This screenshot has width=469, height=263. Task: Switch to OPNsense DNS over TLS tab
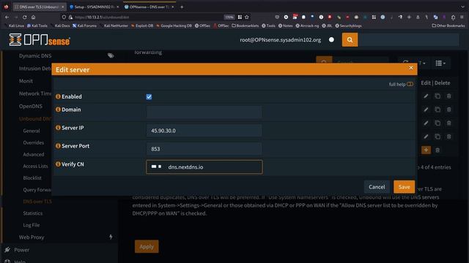(x=149, y=7)
